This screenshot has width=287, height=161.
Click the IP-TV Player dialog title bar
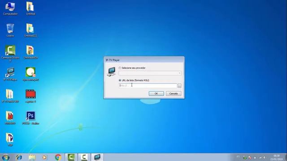point(144,60)
